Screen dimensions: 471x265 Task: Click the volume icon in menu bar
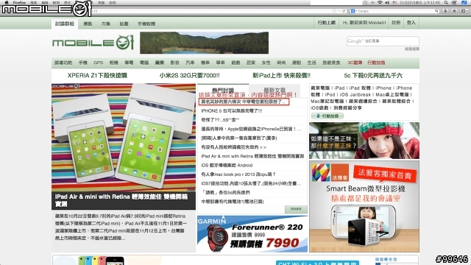coord(387,2)
